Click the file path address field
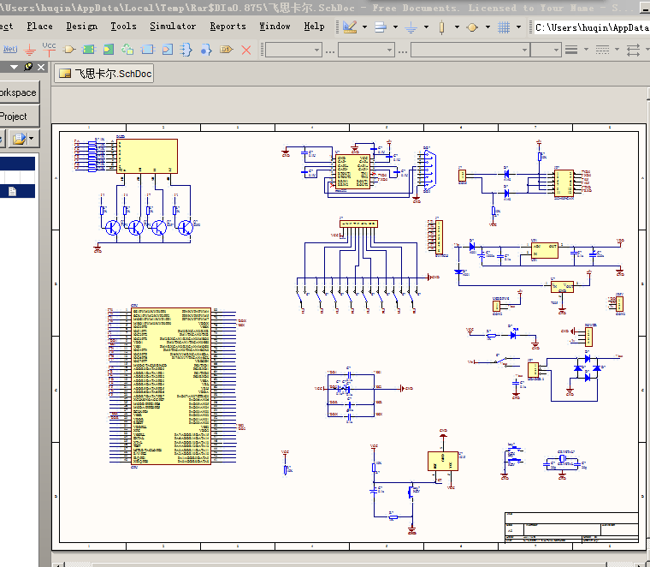 point(592,27)
